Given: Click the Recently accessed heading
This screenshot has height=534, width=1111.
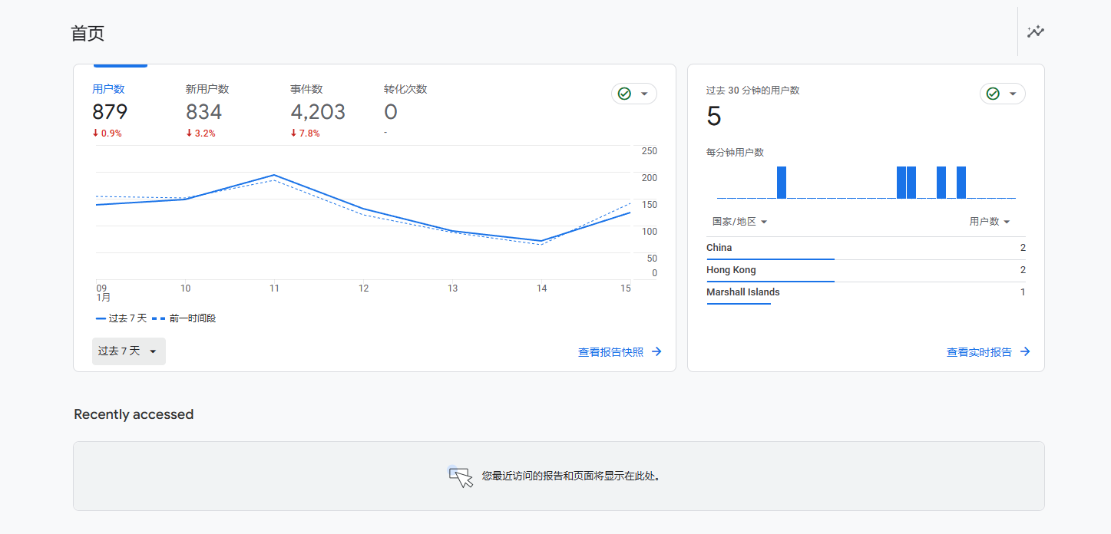Looking at the screenshot, I should [134, 414].
